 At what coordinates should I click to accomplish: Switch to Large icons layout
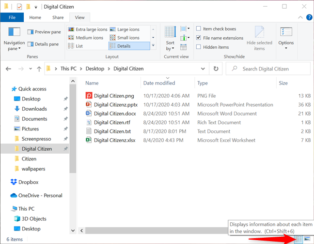tap(125, 29)
